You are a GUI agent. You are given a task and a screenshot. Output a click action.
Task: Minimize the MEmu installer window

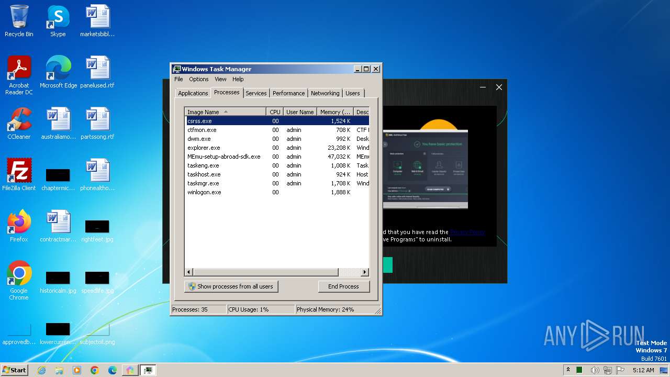tap(483, 87)
